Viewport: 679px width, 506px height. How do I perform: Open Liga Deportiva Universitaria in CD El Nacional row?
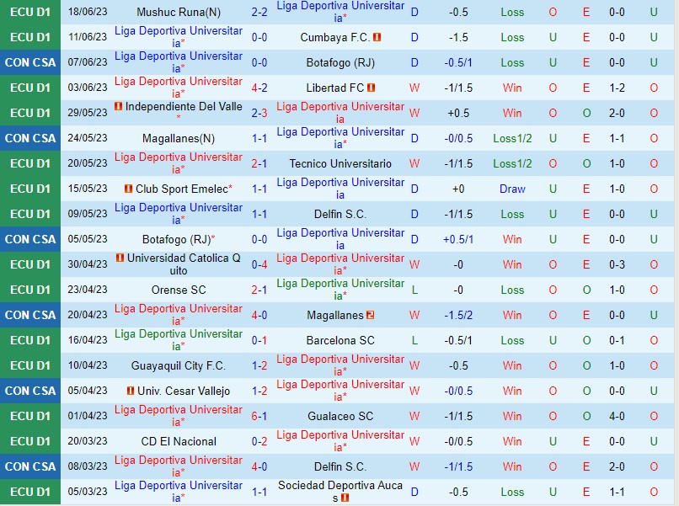[x=340, y=441]
